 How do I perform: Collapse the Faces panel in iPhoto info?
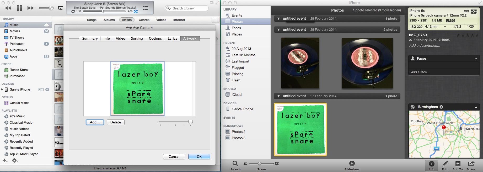476,59
